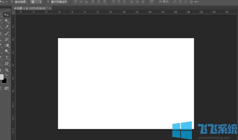Enable the 自动选择 checkbox
The width and height of the screenshot is (238, 140).
[12, 2]
